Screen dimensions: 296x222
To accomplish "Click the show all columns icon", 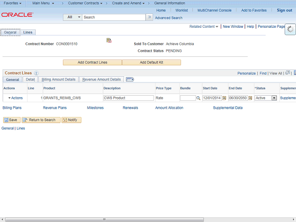I will (130, 80).
